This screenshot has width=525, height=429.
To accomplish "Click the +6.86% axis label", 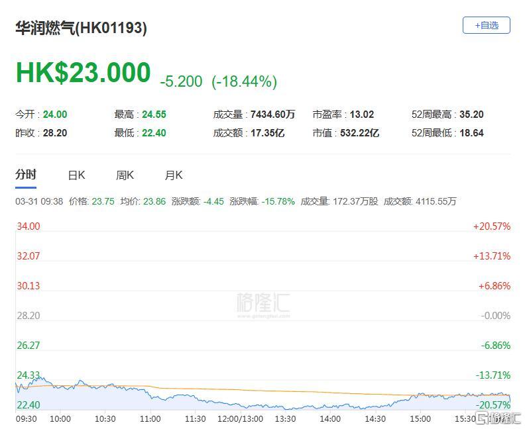I will click(495, 286).
